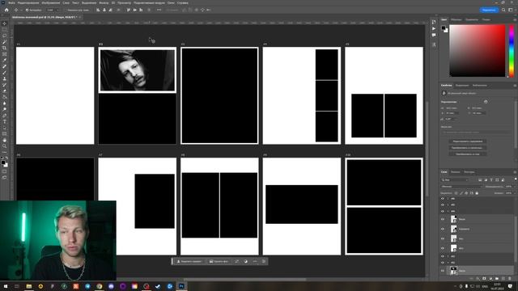Switch to the Каналы tab
Screen dimensions: 518x291
[x=455, y=172]
